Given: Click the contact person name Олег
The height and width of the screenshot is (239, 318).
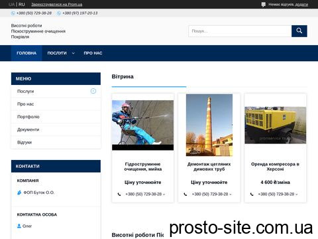Looking at the screenshot, I should pos(27,226).
